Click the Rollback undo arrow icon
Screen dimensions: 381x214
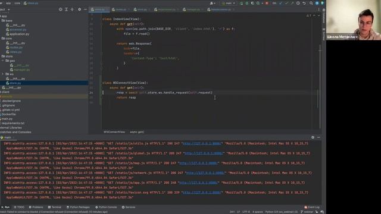(304, 3)
